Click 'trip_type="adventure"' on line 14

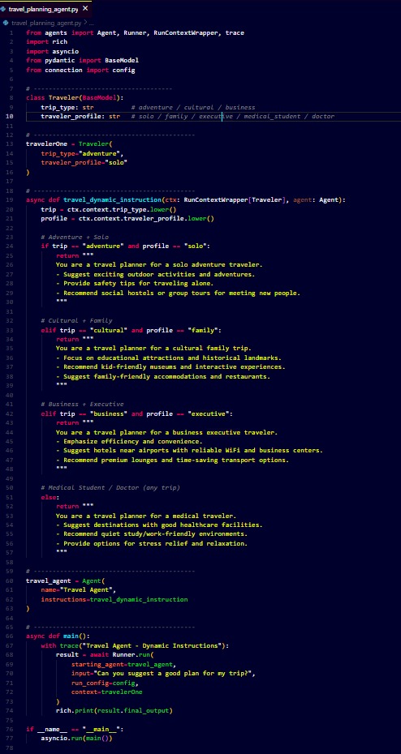pos(82,154)
